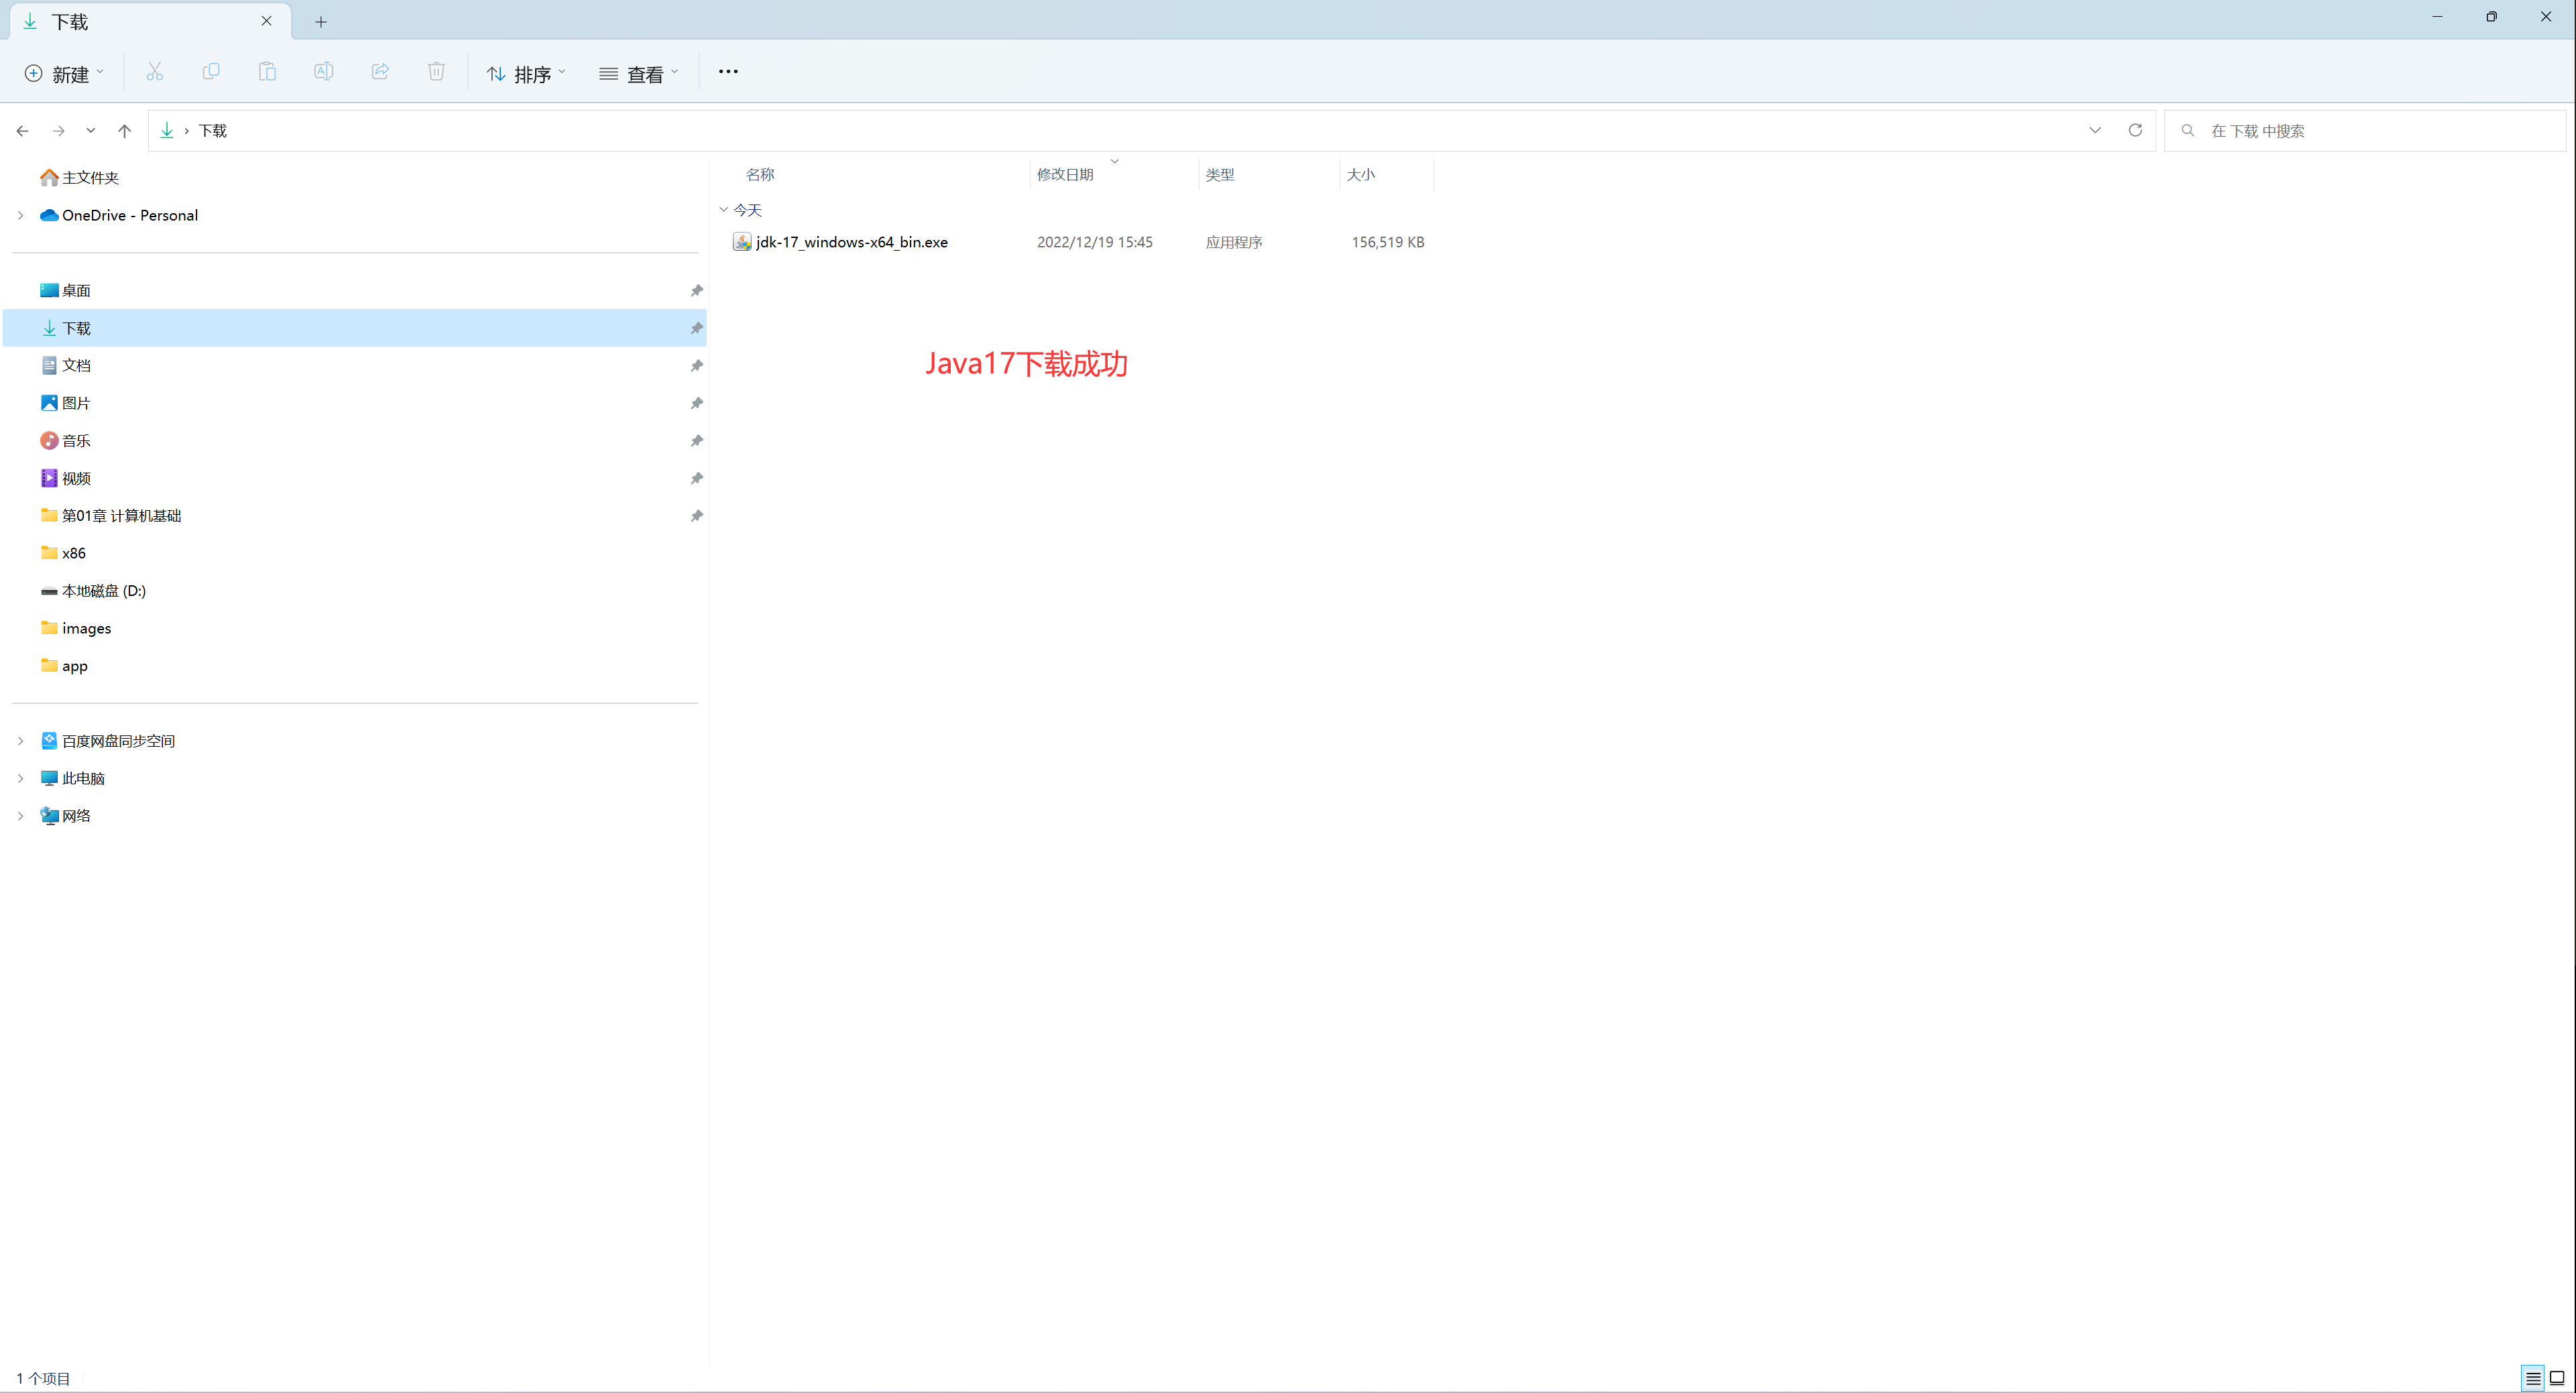Screen dimensions: 2576x1393
Task: Open 文档 quick access folder
Action: tap(66, 366)
